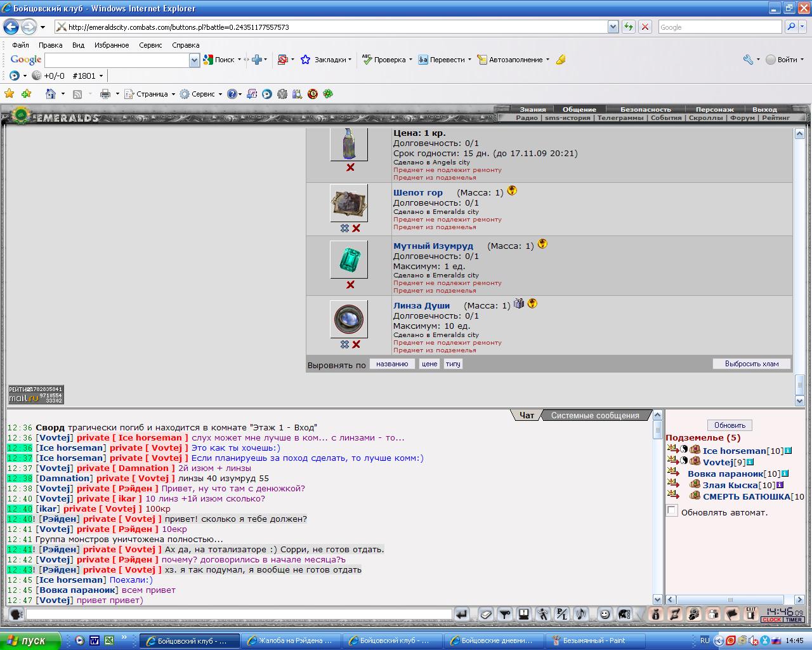Image resolution: width=812 pixels, height=650 pixels.
Task: Open the Справка menu
Action: 185,45
